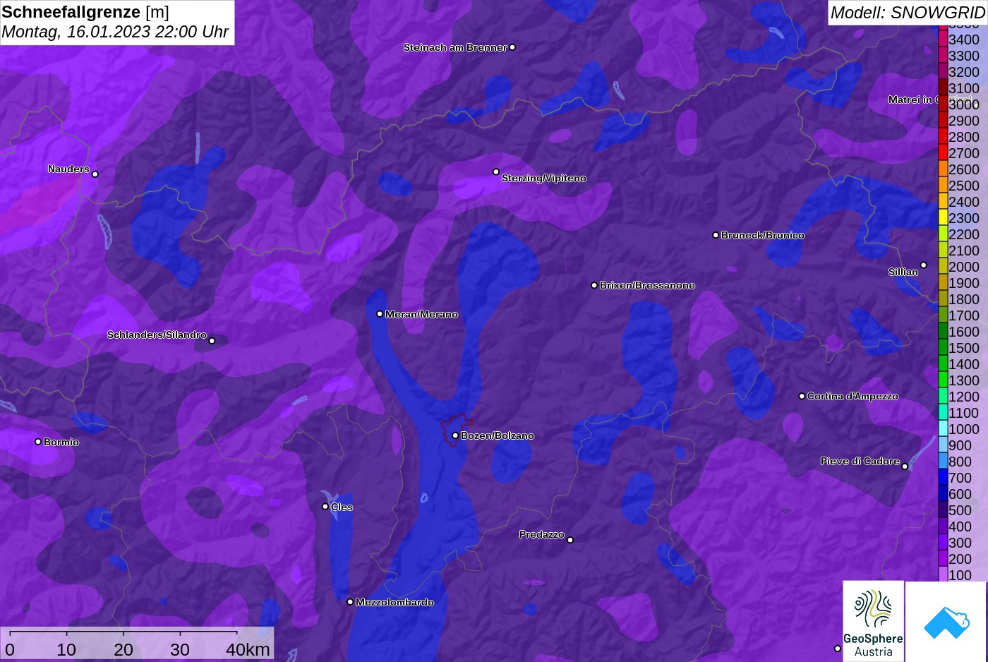Click the blue house-with-cloud logo
This screenshot has height=662, width=988.
(946, 621)
